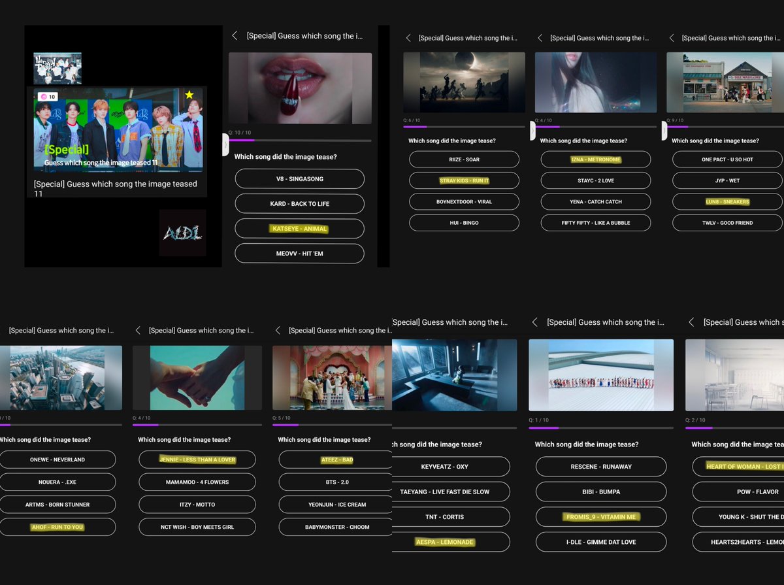Image resolution: width=784 pixels, height=585 pixels.
Task: Click the Q 6 / 10 progress bar
Action: point(464,127)
